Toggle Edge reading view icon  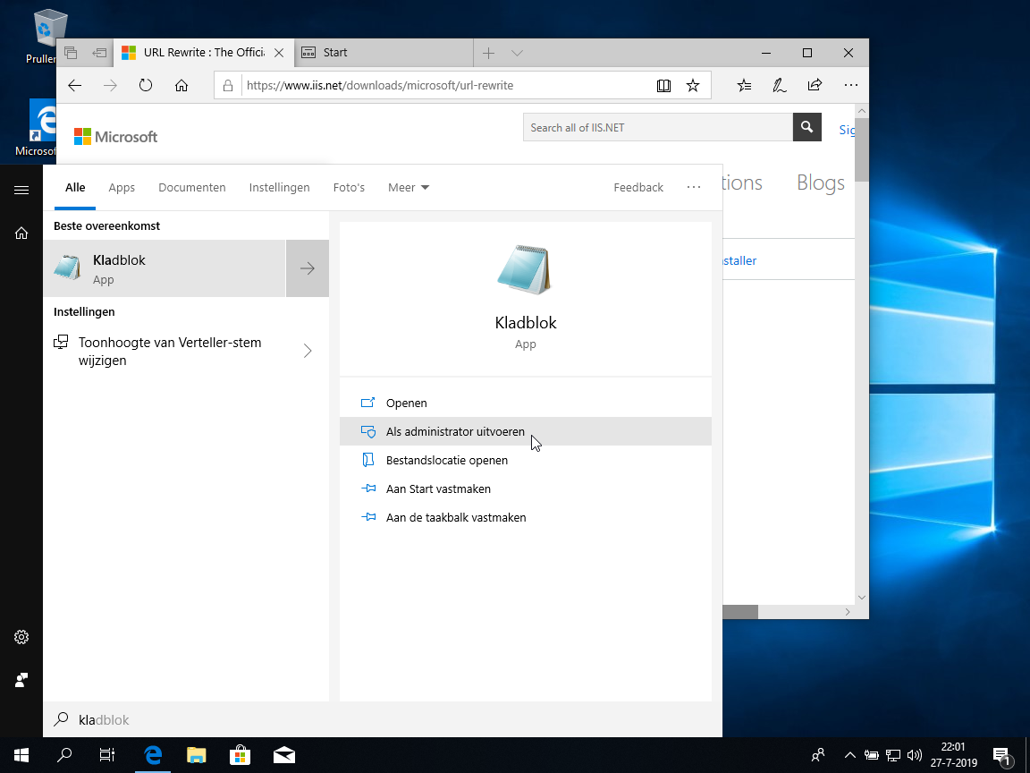tap(663, 86)
